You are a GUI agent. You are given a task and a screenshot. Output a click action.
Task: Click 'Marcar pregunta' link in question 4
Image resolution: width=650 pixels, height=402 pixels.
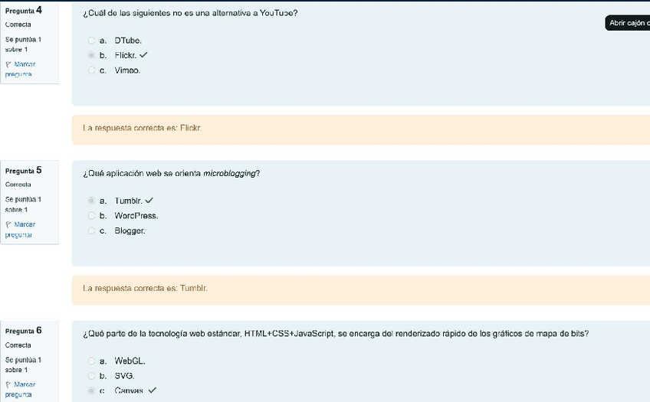20,69
